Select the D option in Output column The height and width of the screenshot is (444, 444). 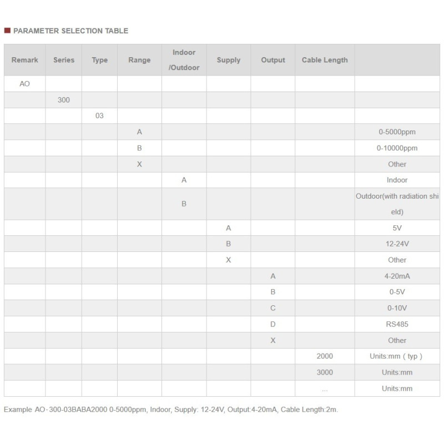click(x=273, y=324)
